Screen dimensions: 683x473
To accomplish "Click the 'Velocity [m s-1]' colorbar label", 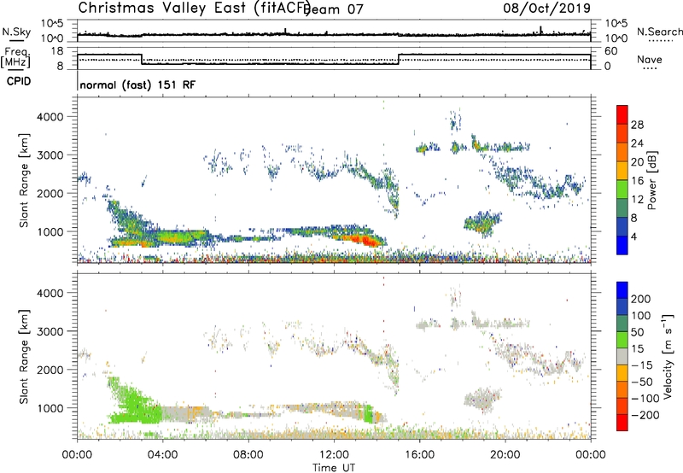I will point(668,356).
